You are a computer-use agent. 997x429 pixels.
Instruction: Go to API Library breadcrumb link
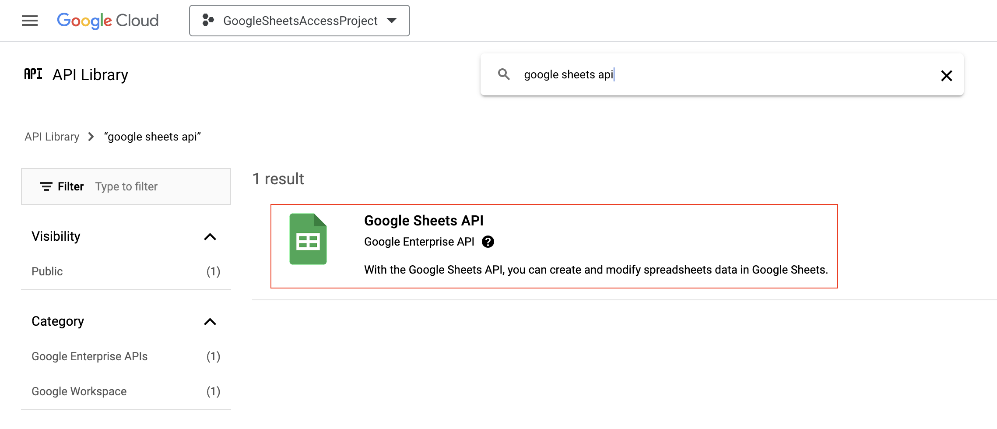(x=52, y=137)
